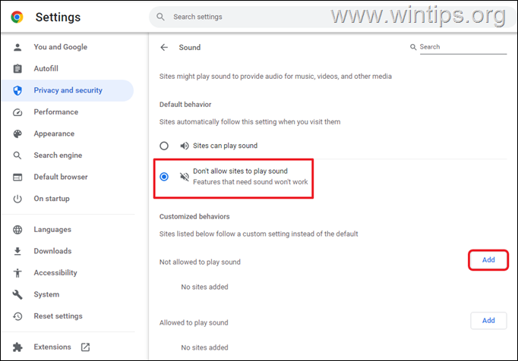Click the Chrome logo icon
The image size is (518, 361).
pyautogui.click(x=17, y=17)
